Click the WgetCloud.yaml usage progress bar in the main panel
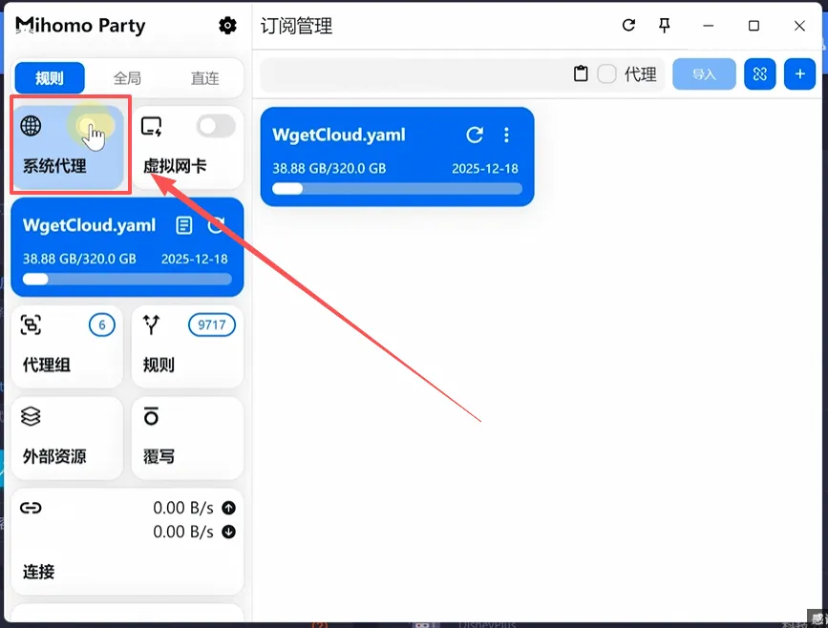The height and width of the screenshot is (628, 828). pos(396,188)
